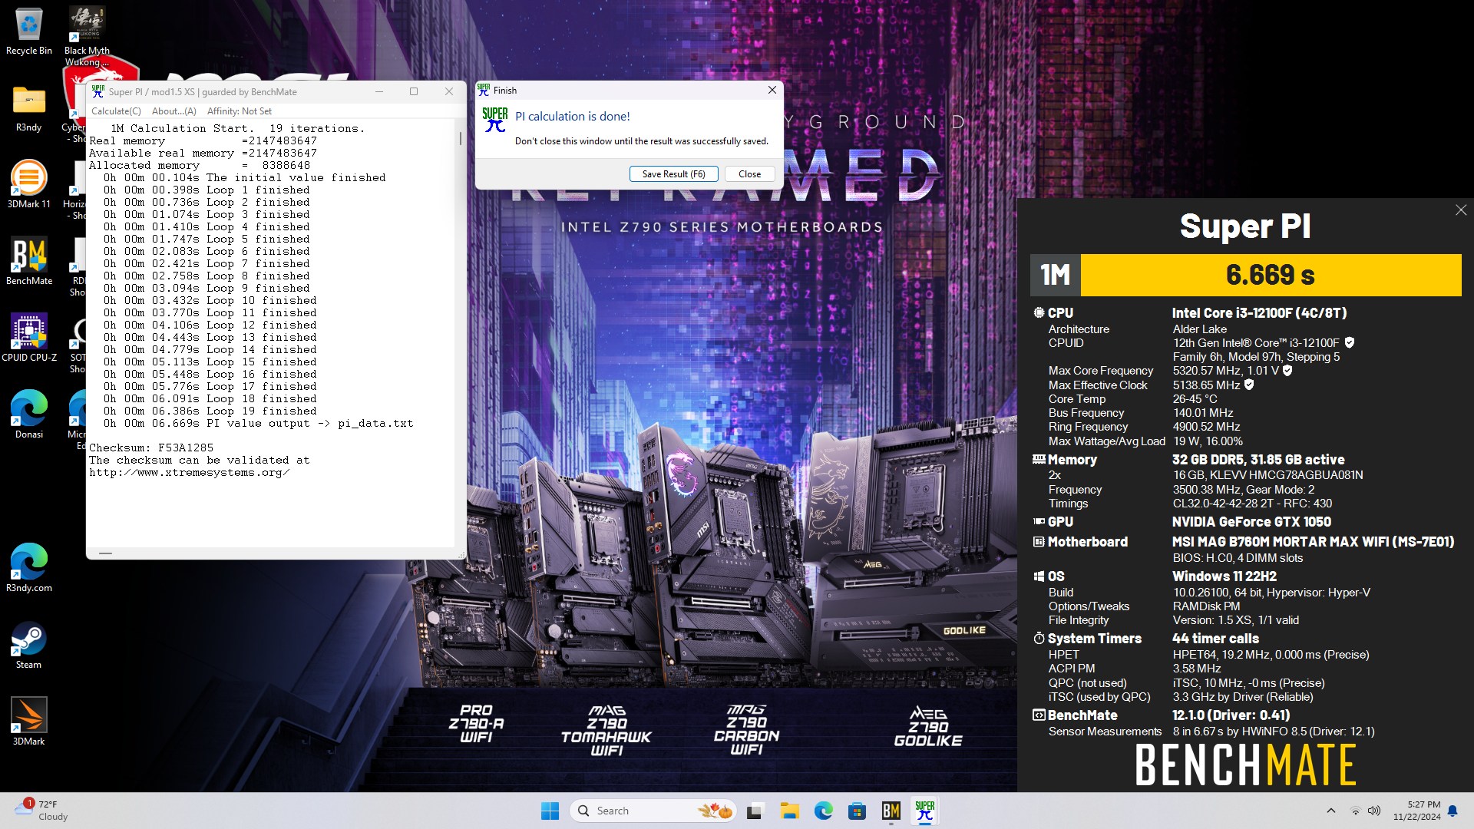Open the R3ndy.com Edge shortcut on the desktop

[29, 568]
